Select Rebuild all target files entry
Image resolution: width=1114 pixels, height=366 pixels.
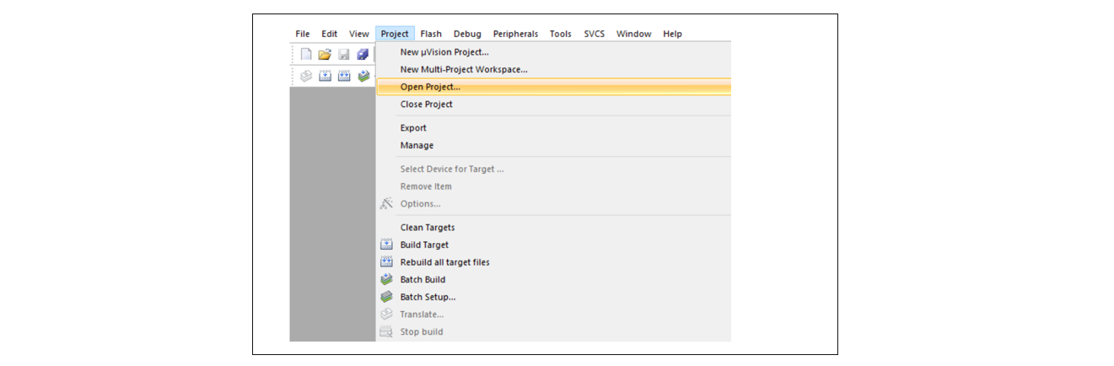pyautogui.click(x=444, y=262)
